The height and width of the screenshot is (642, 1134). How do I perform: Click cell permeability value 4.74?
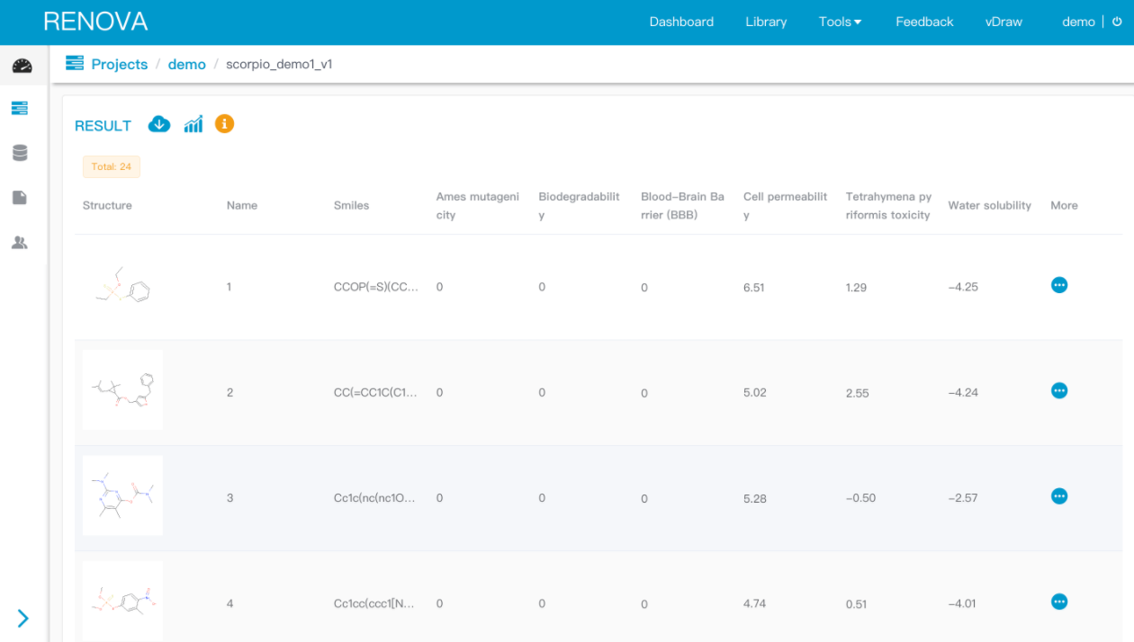point(755,603)
